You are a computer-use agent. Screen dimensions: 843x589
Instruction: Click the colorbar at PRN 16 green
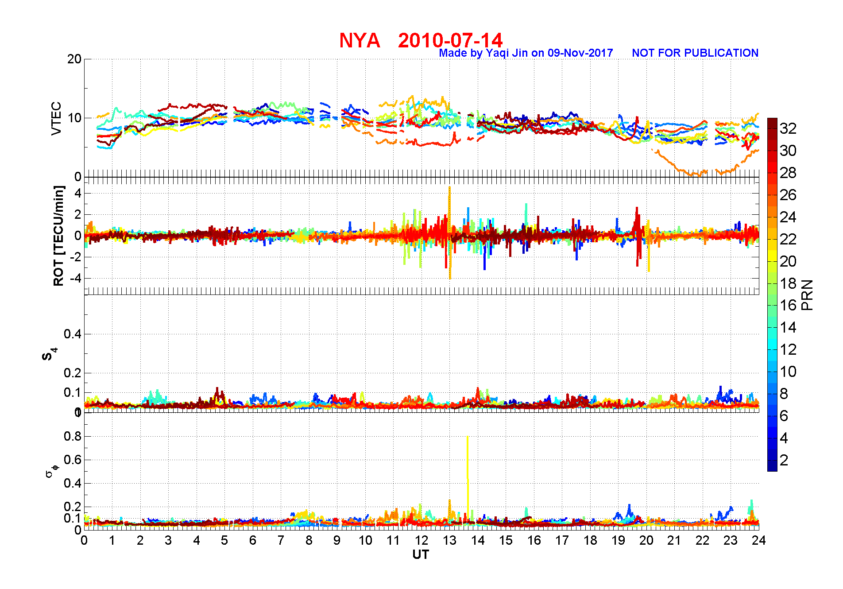[772, 306]
